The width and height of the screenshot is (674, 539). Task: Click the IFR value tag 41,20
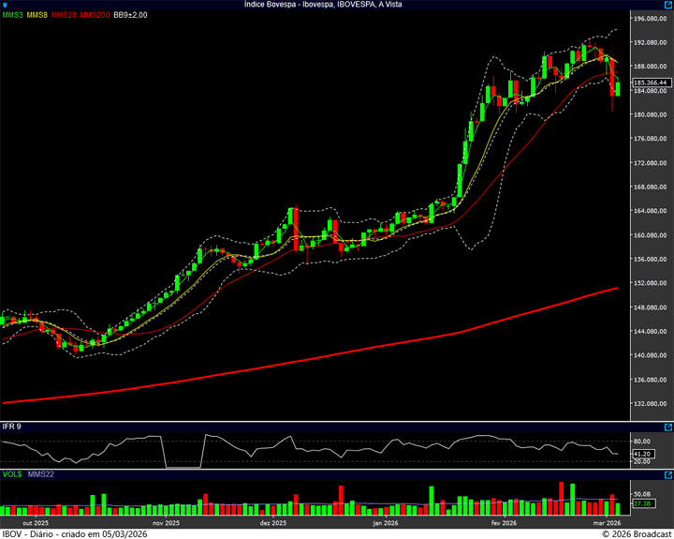click(x=641, y=454)
